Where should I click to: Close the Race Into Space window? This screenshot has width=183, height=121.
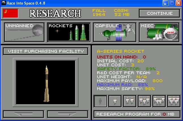point(178,3)
